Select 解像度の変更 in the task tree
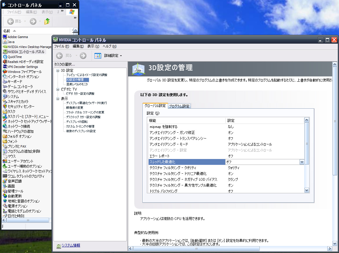339x253 pixels. [x=75, y=108]
